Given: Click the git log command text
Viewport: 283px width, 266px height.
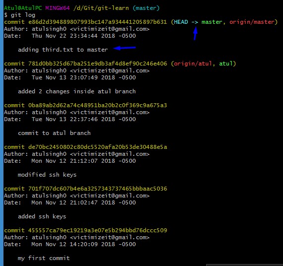Looking at the screenshot, I should pyautogui.click(x=23, y=15).
